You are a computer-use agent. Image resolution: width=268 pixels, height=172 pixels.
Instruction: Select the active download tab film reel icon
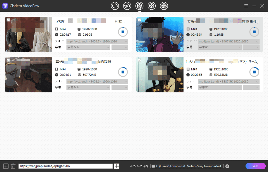click(139, 6)
